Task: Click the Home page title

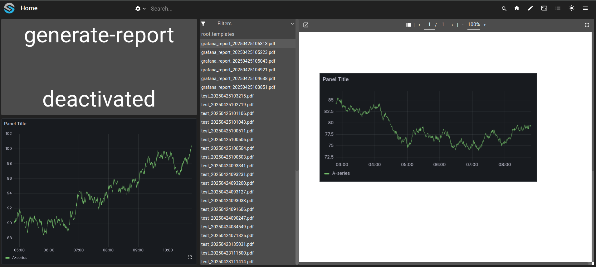Action: pos(29,8)
